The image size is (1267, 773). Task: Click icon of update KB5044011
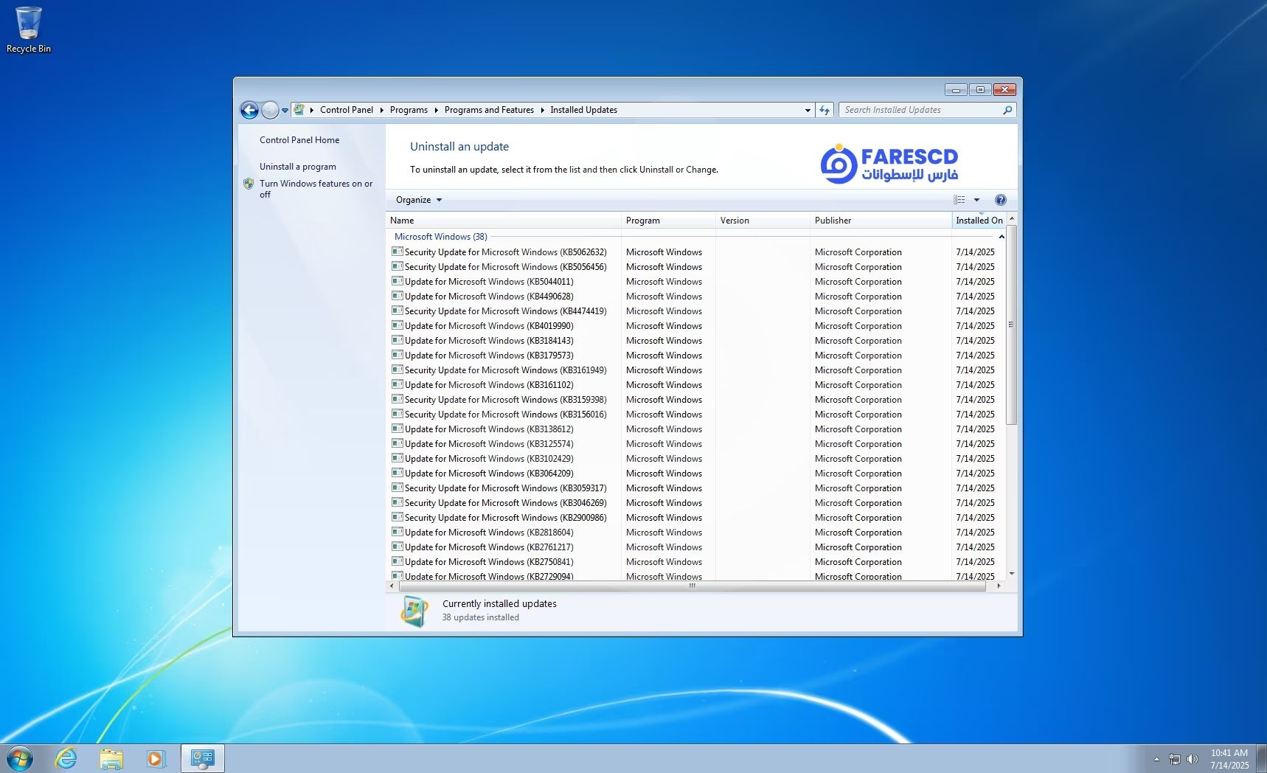point(398,281)
